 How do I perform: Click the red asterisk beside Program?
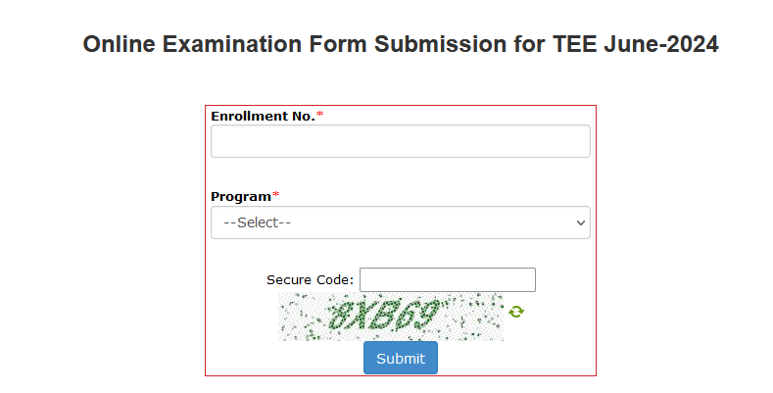pos(276,196)
